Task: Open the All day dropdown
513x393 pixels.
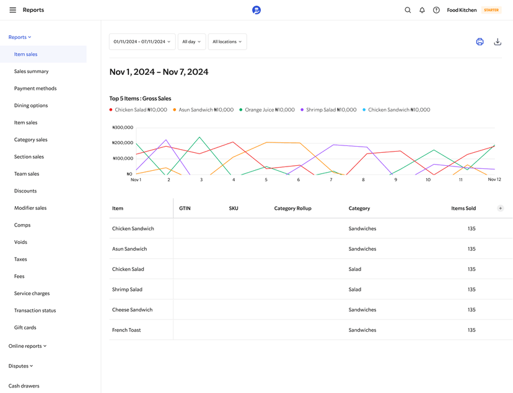Action: (191, 42)
